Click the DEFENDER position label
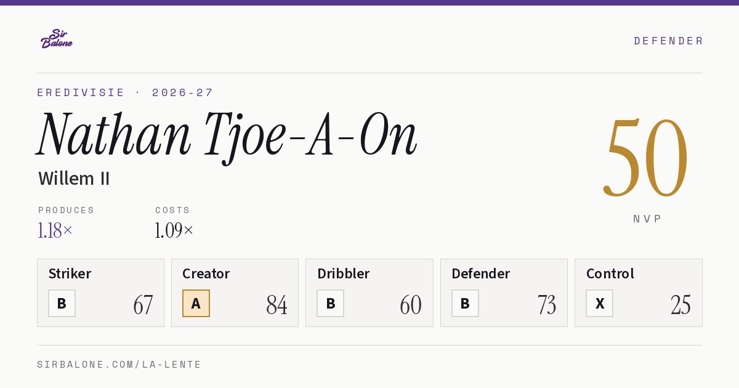 668,41
